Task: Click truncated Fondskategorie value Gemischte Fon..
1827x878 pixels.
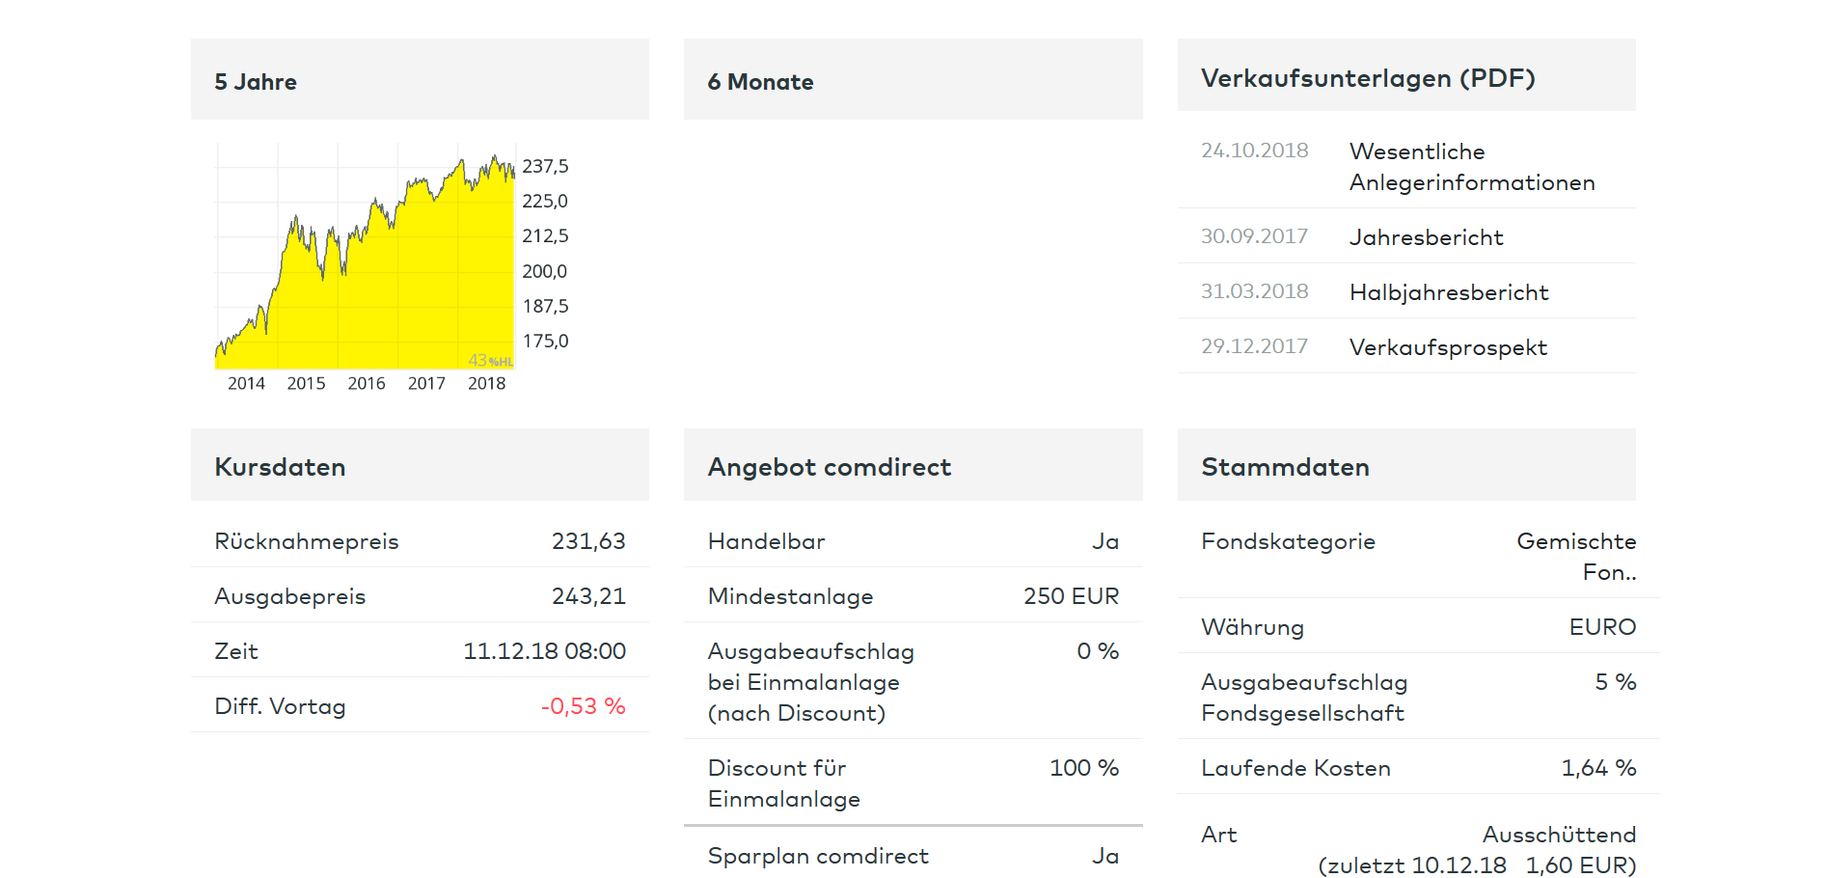Action: click(1576, 557)
